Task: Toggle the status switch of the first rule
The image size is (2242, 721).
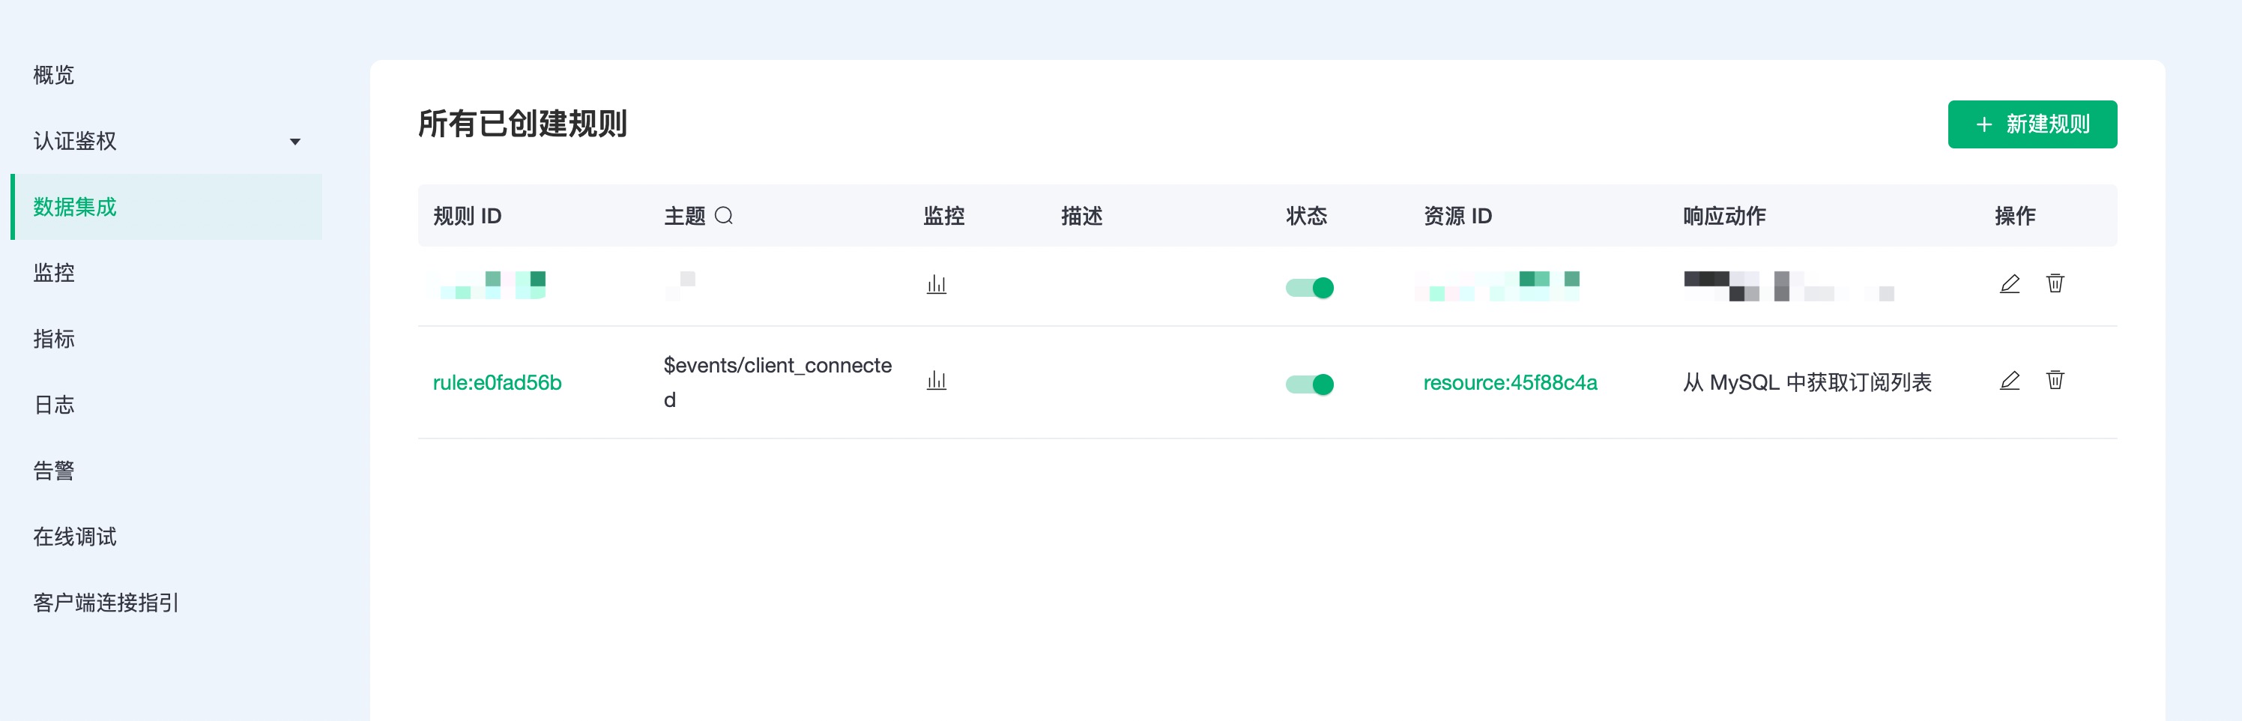Action: coord(1308,287)
